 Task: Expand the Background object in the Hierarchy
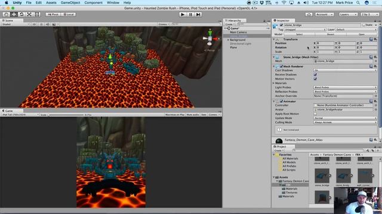click(228, 40)
